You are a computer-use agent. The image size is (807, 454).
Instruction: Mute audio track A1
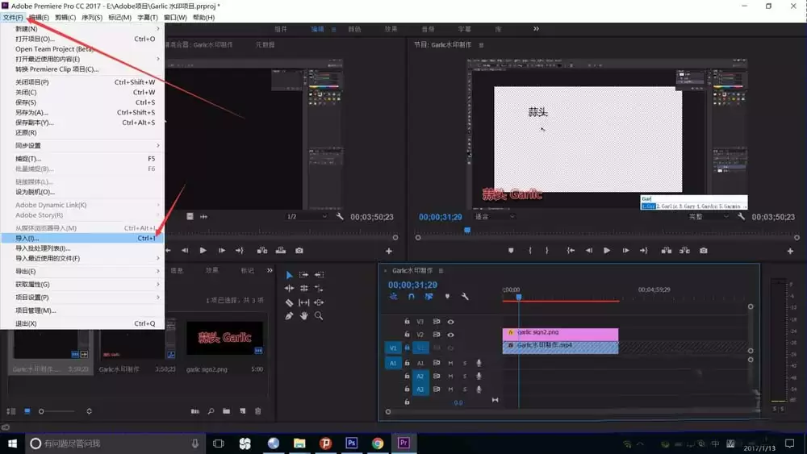pyautogui.click(x=450, y=363)
